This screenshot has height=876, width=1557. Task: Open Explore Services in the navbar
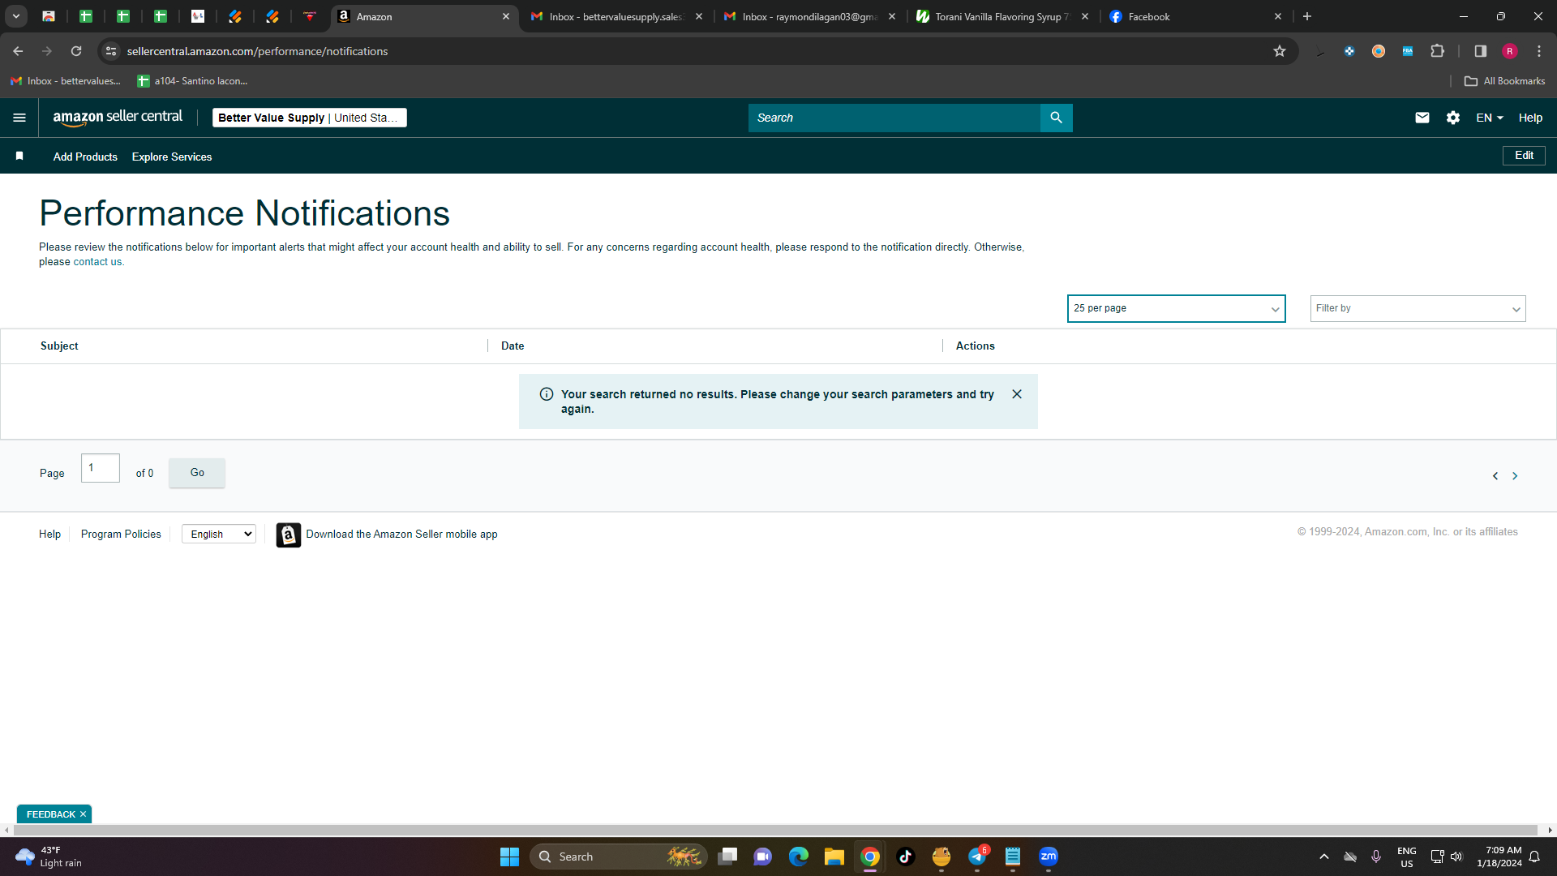[172, 157]
